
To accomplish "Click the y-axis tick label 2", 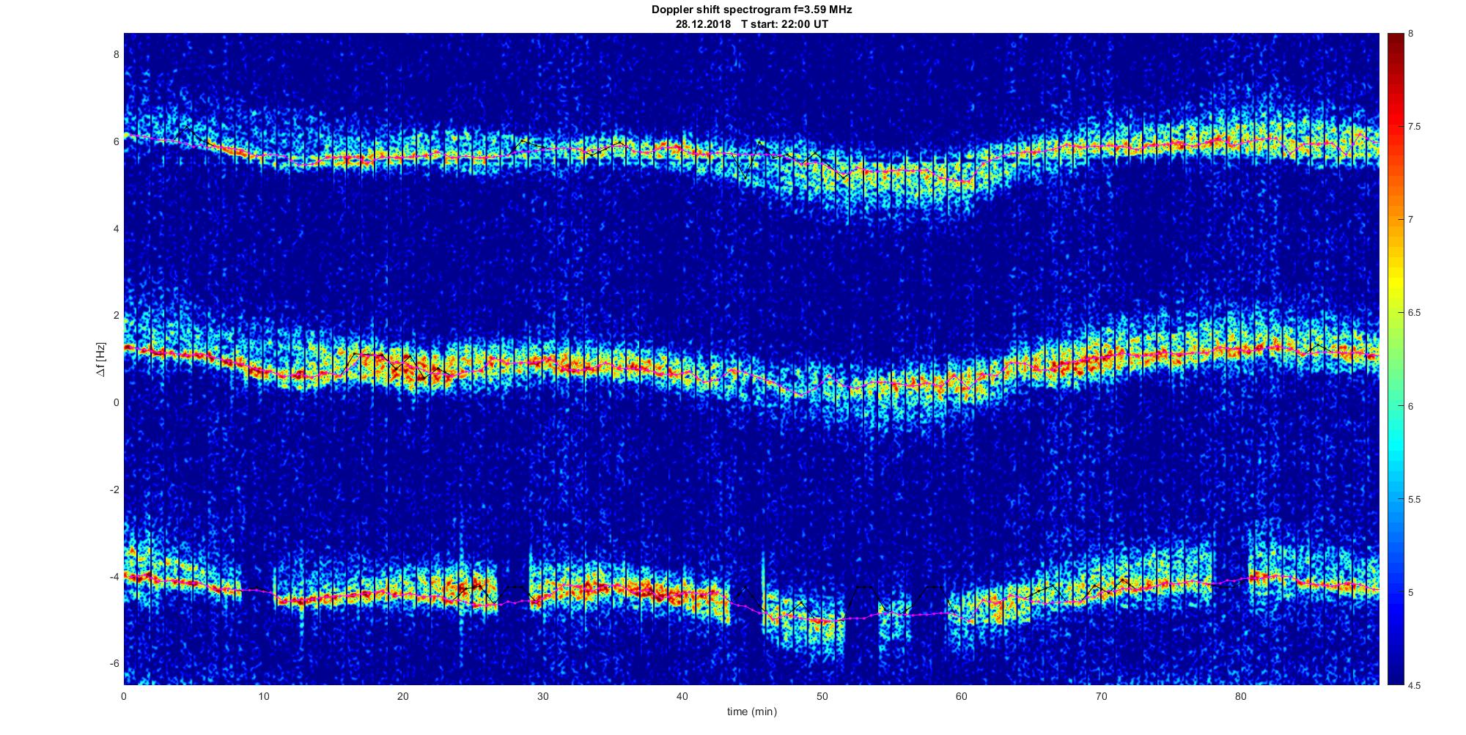I will tap(116, 316).
